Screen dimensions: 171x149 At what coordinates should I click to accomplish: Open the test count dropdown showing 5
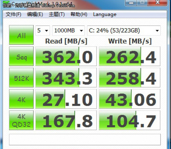coord(42,30)
